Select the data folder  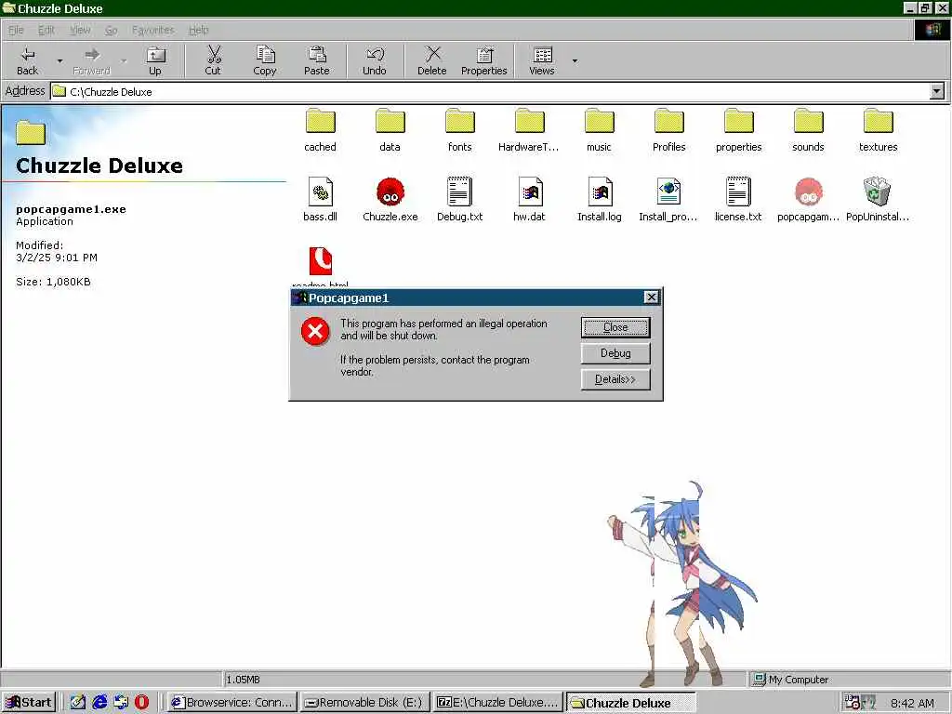click(390, 130)
